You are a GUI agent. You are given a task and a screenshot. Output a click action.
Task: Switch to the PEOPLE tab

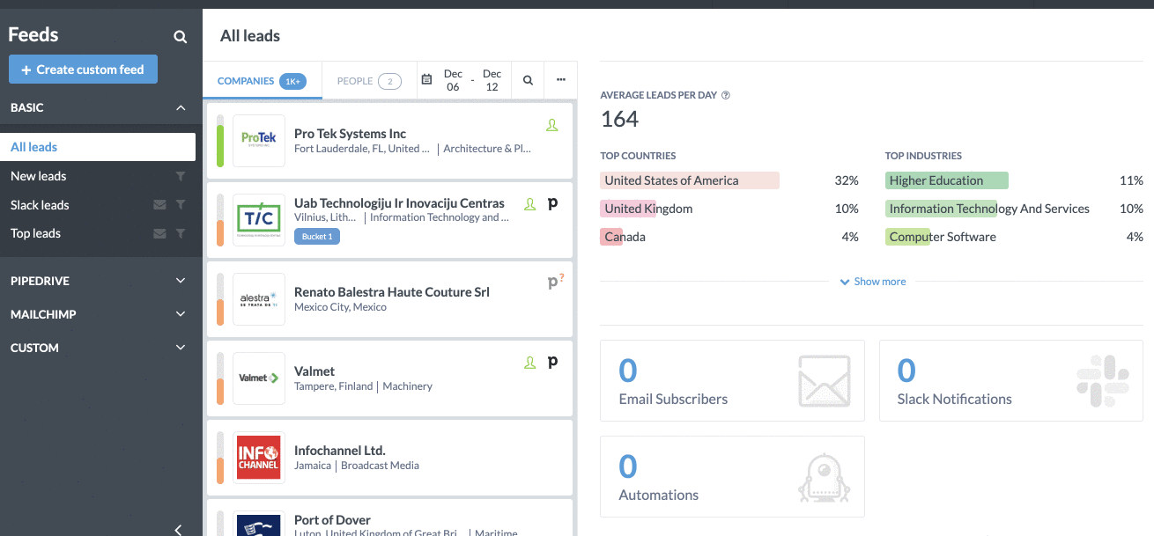tap(368, 81)
